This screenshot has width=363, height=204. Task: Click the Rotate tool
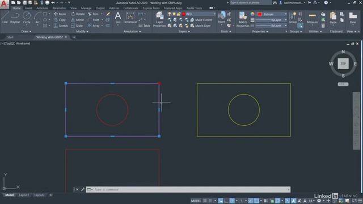click(x=78, y=14)
